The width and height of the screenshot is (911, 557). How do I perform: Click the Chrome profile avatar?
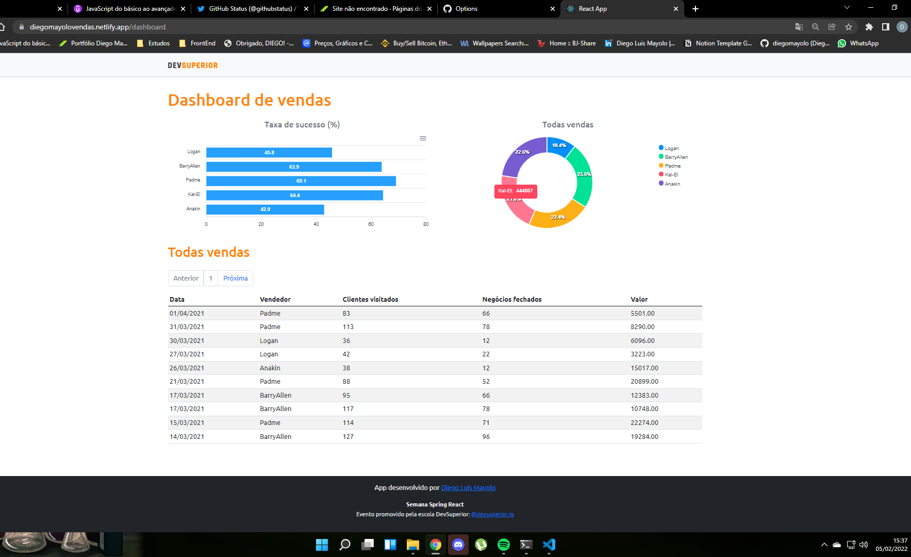tap(902, 27)
